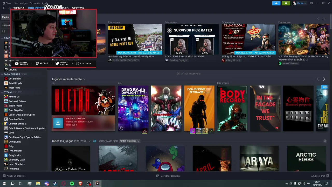Screen dimensions: 332x187
Task: Open the green notifications bell
Action: pos(286,3)
